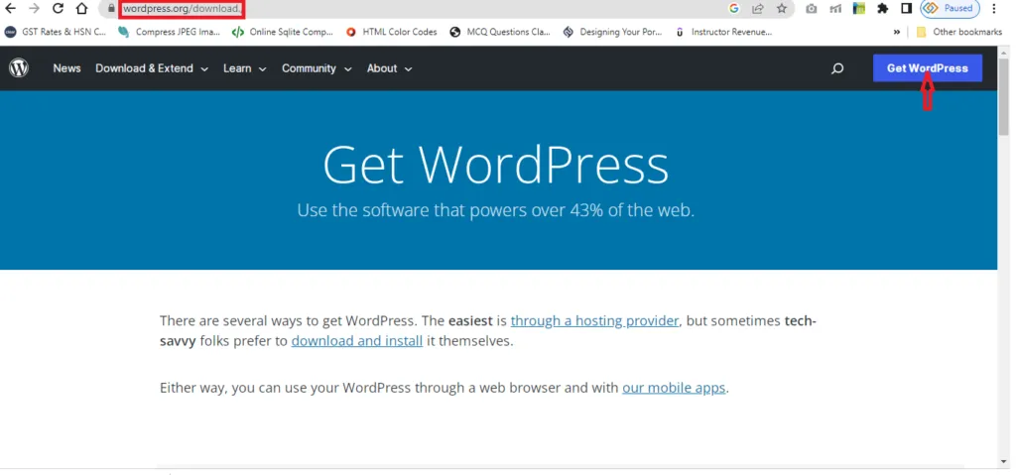Click the 'Get WordPress' page heading

pyautogui.click(x=496, y=166)
